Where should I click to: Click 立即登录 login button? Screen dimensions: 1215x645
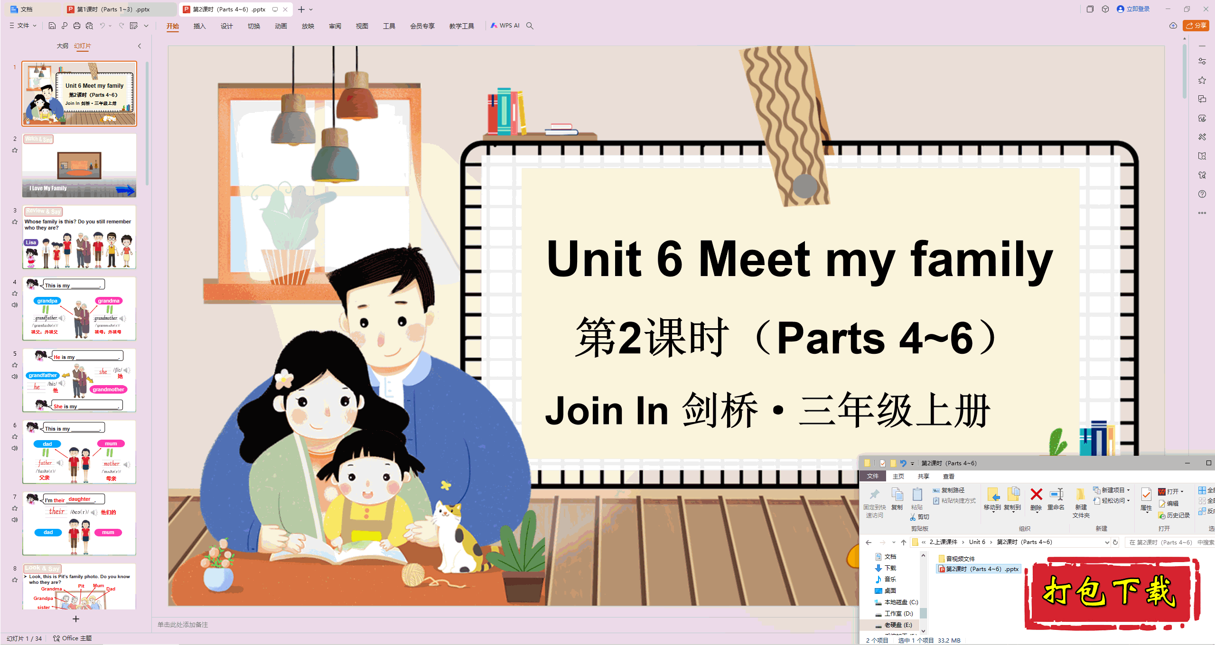pyautogui.click(x=1133, y=9)
